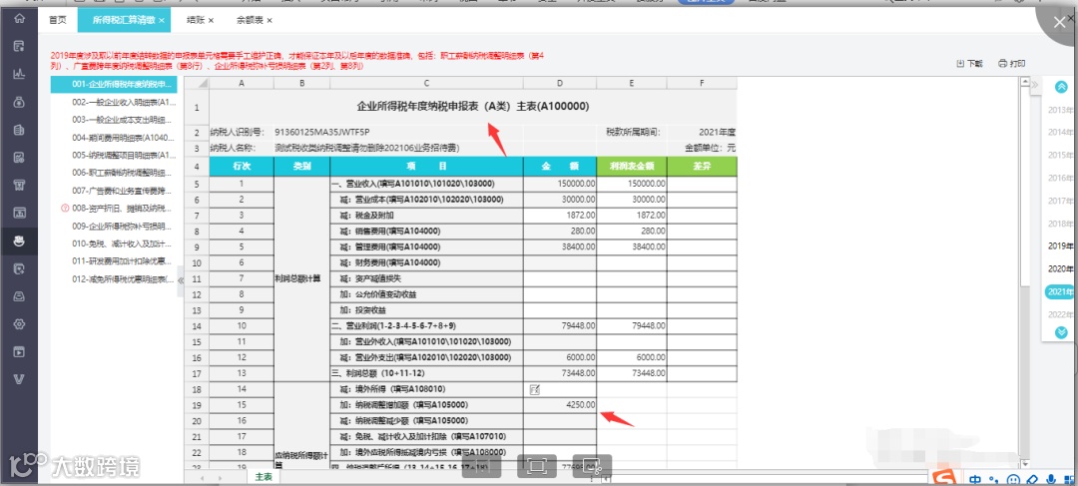Image resolution: width=1078 pixels, height=486 pixels.
Task: Click next sheet arrow near 主表 tab
Action: pyautogui.click(x=220, y=477)
